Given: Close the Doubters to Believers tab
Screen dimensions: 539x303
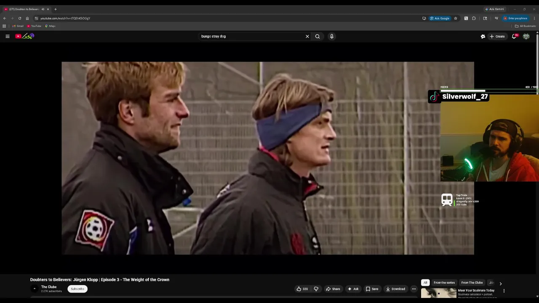Looking at the screenshot, I should tap(48, 9).
